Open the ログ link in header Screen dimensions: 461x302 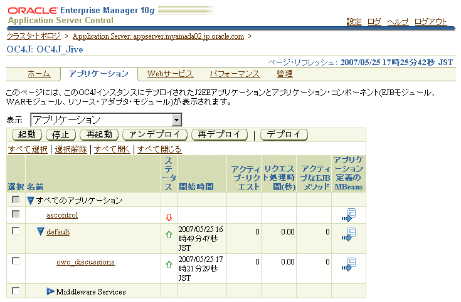[x=374, y=22]
